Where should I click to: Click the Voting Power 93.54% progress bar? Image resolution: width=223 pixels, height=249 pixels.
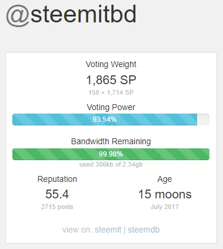111,119
